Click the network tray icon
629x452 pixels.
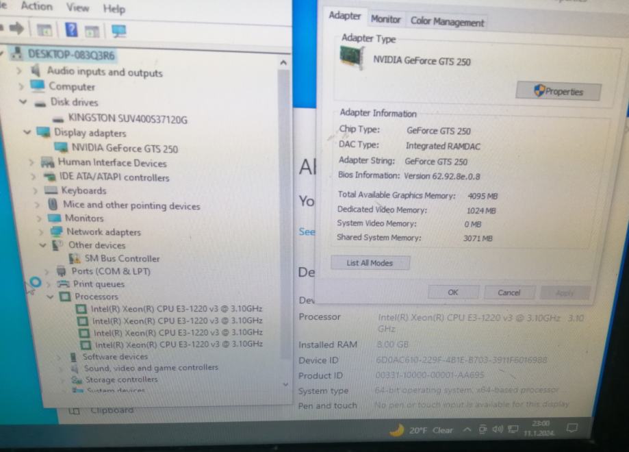(513, 429)
